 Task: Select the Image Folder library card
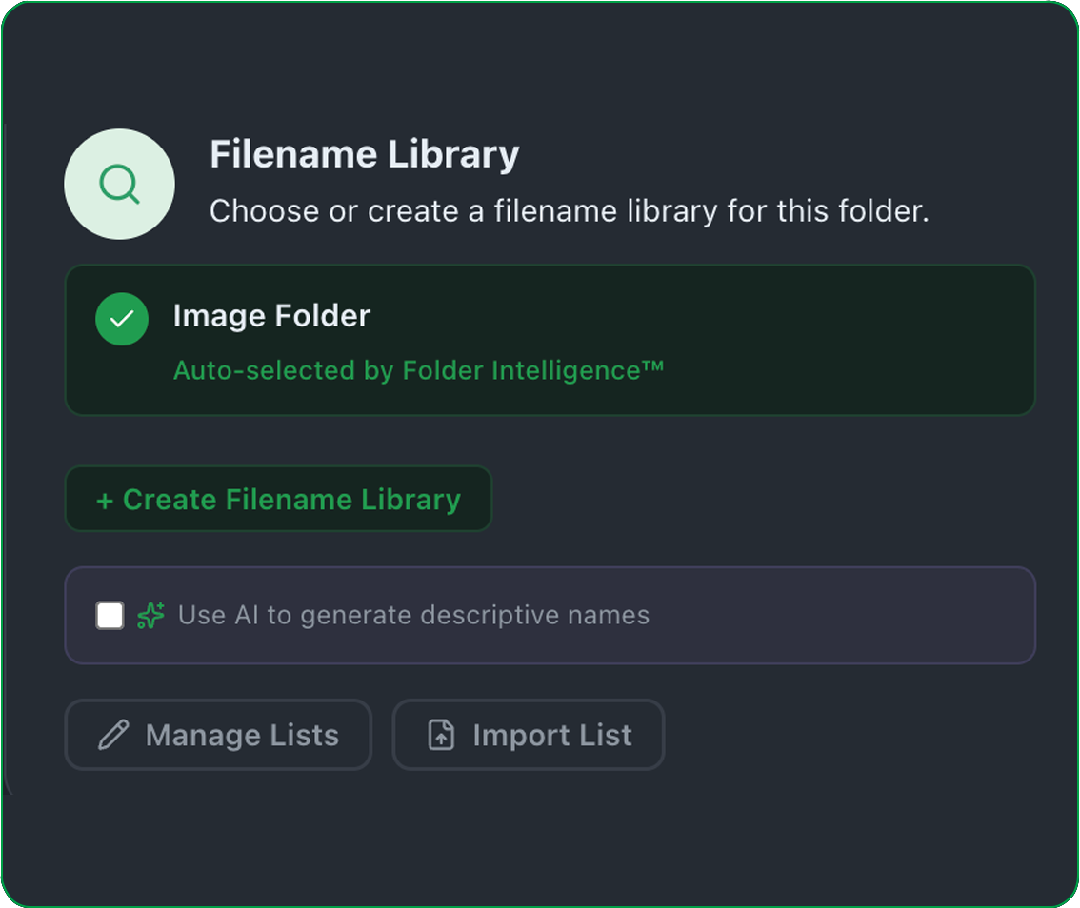[x=550, y=340]
